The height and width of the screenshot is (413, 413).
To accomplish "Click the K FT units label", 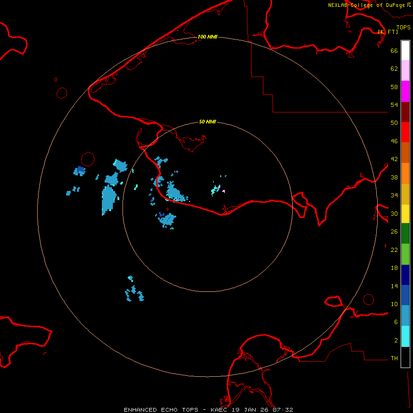I will pyautogui.click(x=388, y=32).
